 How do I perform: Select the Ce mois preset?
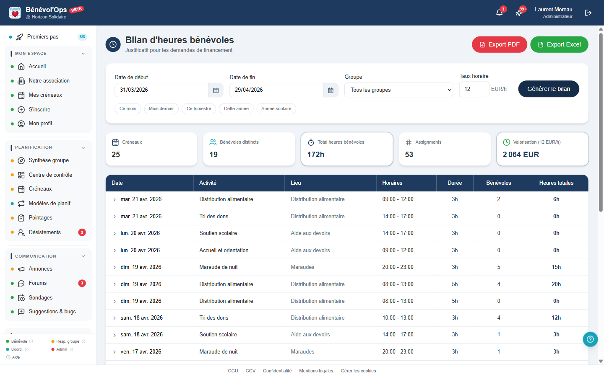128,109
